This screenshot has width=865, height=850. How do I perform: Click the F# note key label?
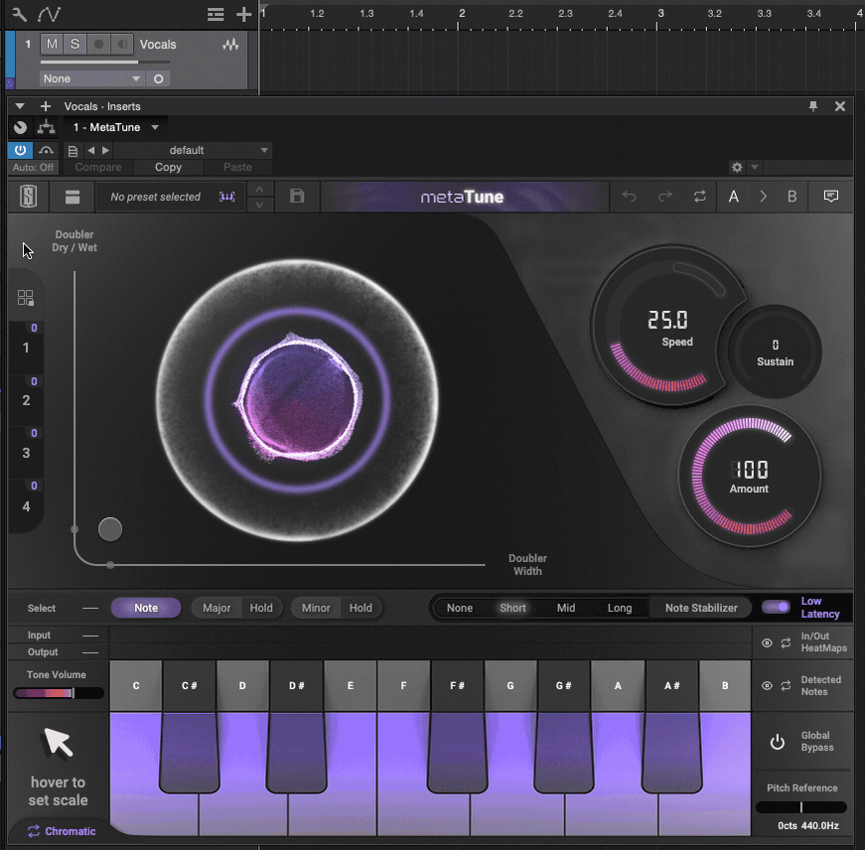tap(457, 685)
